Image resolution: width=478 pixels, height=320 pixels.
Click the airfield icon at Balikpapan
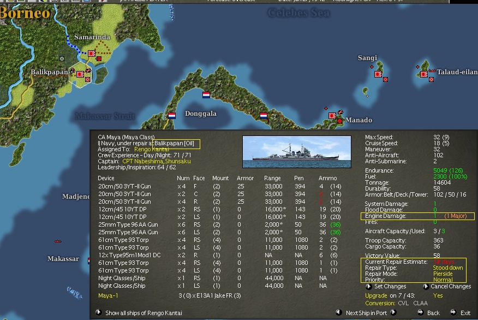coord(88,71)
